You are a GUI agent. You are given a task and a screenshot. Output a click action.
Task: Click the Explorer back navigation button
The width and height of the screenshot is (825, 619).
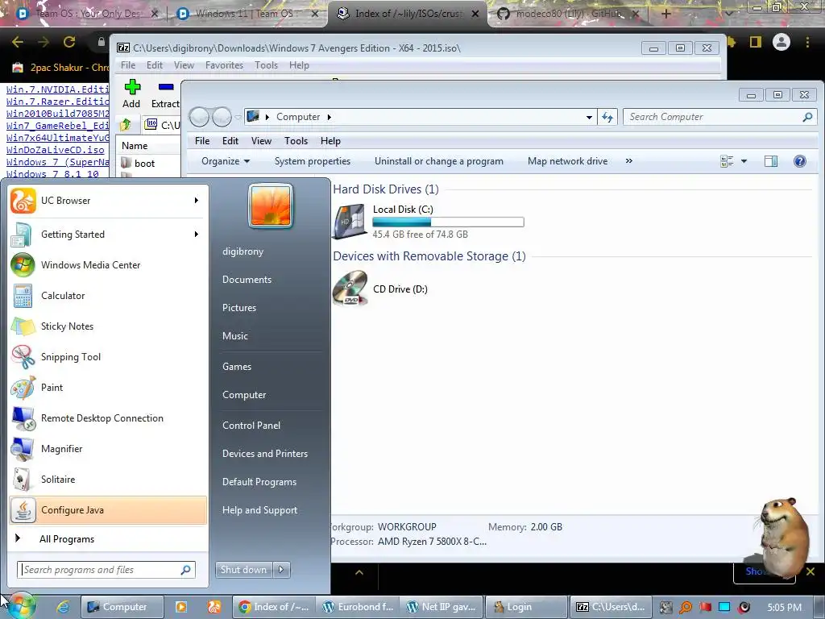[x=200, y=117]
